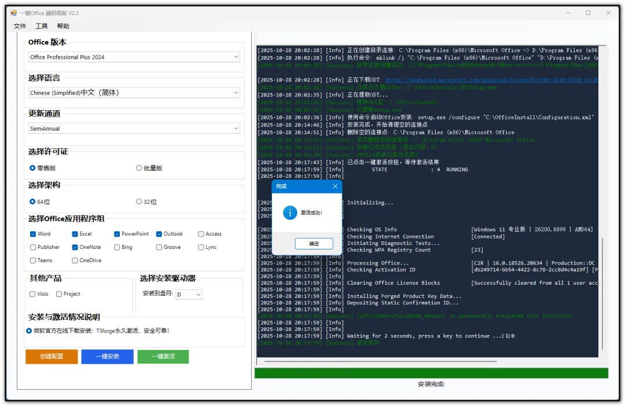Check the Groove checkbox
This screenshot has height=406, width=625.
click(159, 247)
